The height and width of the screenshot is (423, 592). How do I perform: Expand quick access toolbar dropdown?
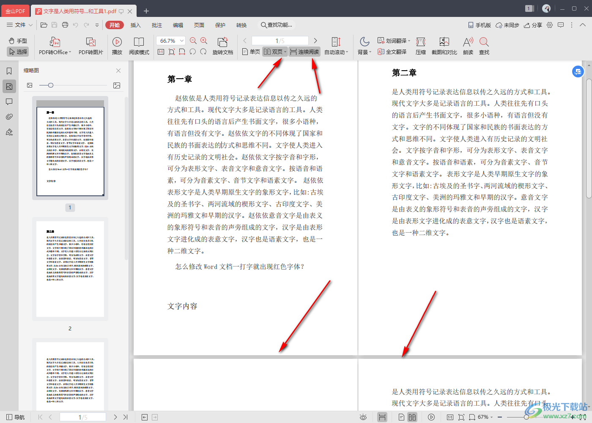97,25
